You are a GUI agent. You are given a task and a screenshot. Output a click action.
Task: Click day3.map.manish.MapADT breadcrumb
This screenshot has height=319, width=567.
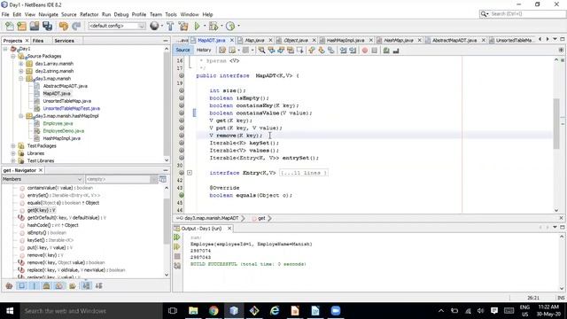point(211,218)
